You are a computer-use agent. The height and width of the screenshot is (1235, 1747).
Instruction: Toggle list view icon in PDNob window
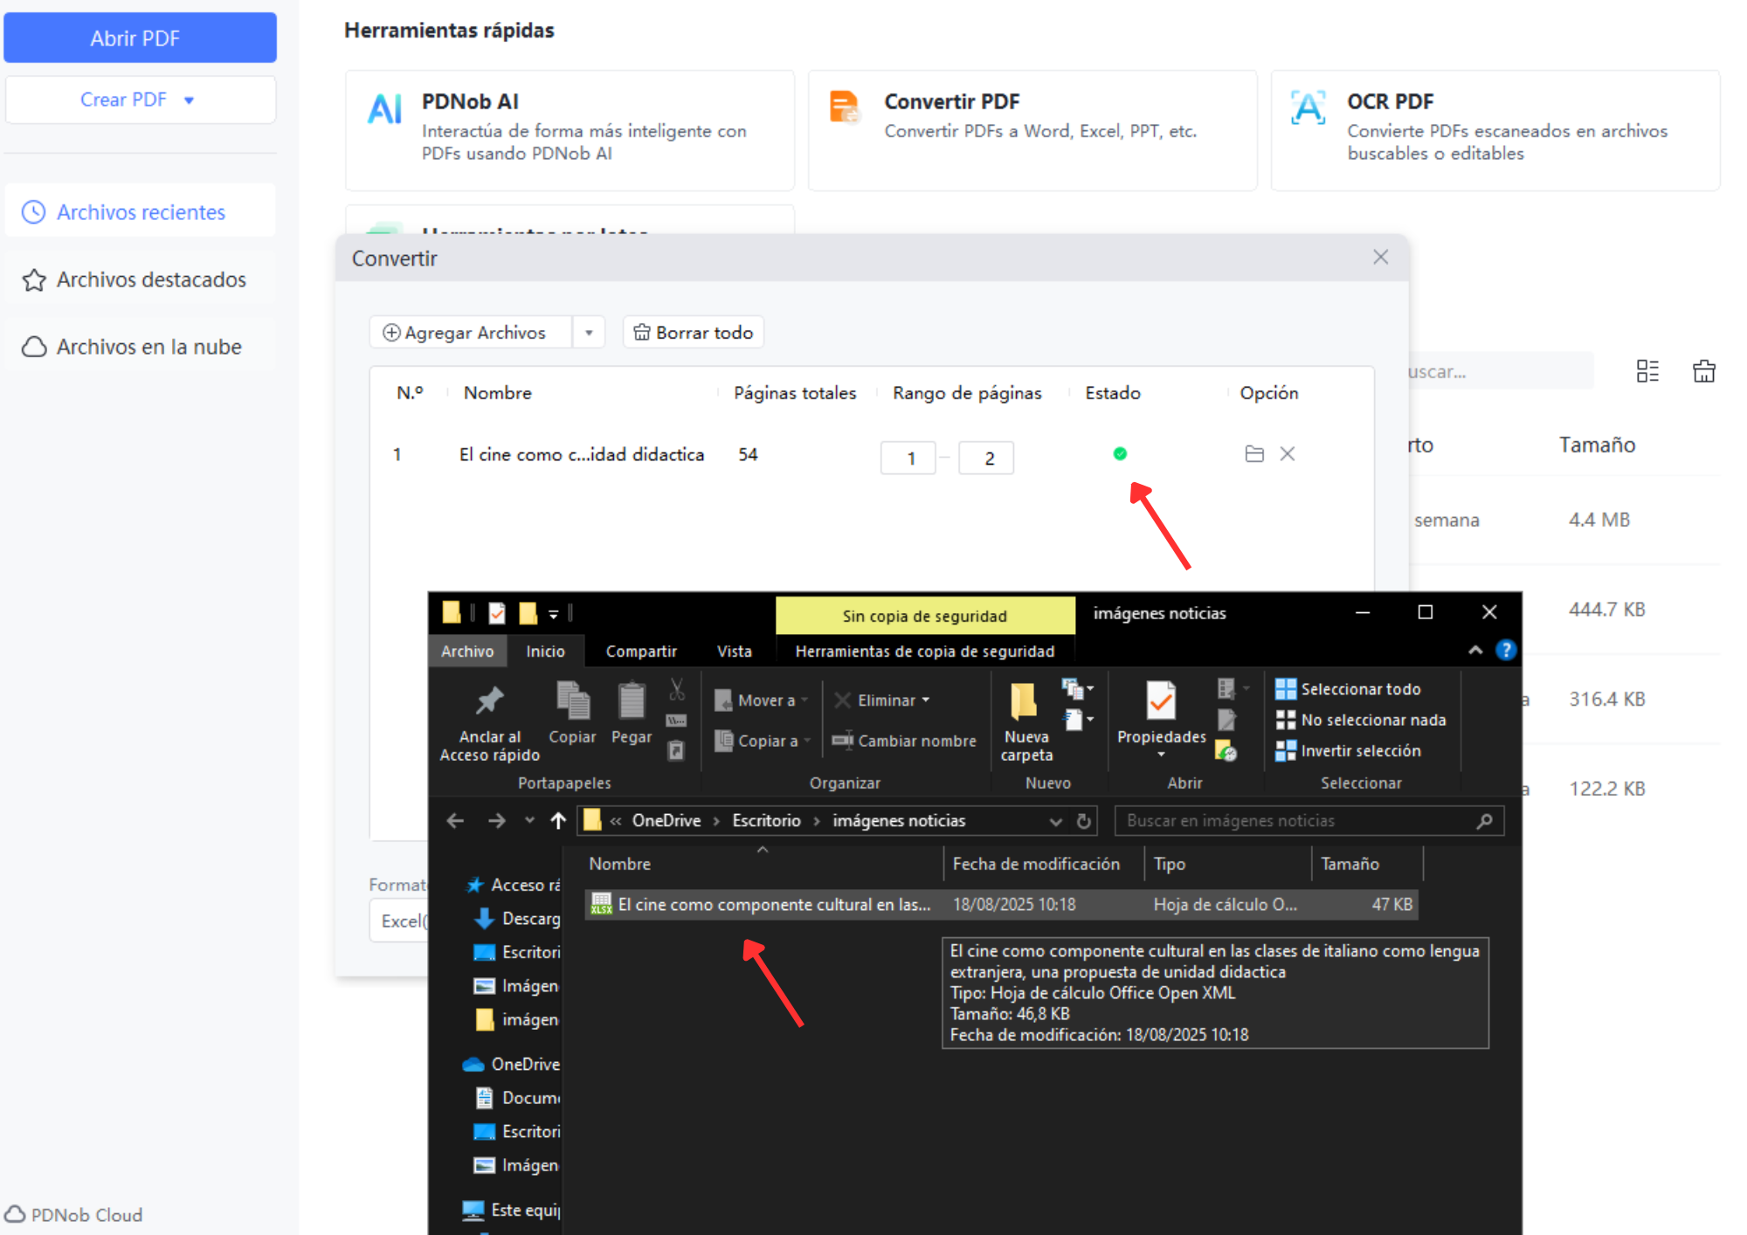(x=1647, y=371)
